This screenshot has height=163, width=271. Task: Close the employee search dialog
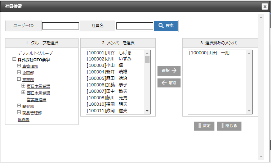[x=264, y=6]
